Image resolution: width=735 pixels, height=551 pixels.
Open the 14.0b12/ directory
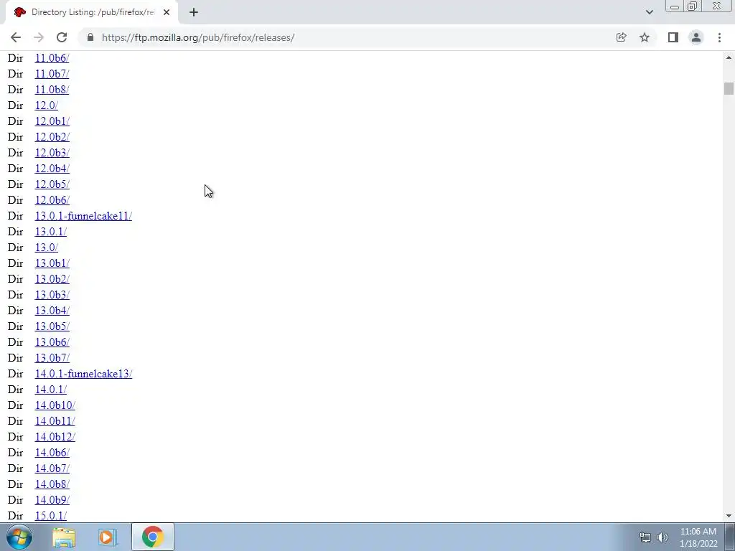[55, 437]
